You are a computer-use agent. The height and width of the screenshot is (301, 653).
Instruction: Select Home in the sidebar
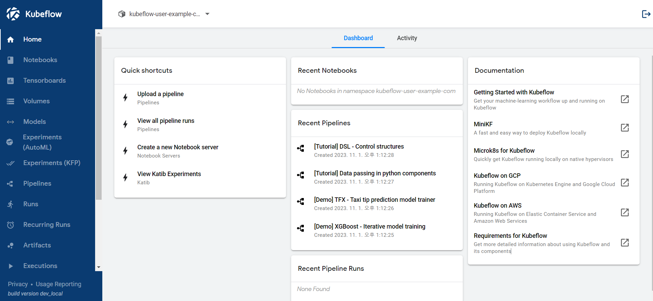(48, 39)
